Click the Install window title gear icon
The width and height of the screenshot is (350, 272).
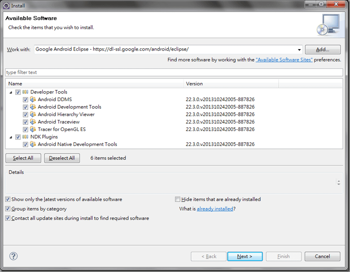(6, 6)
